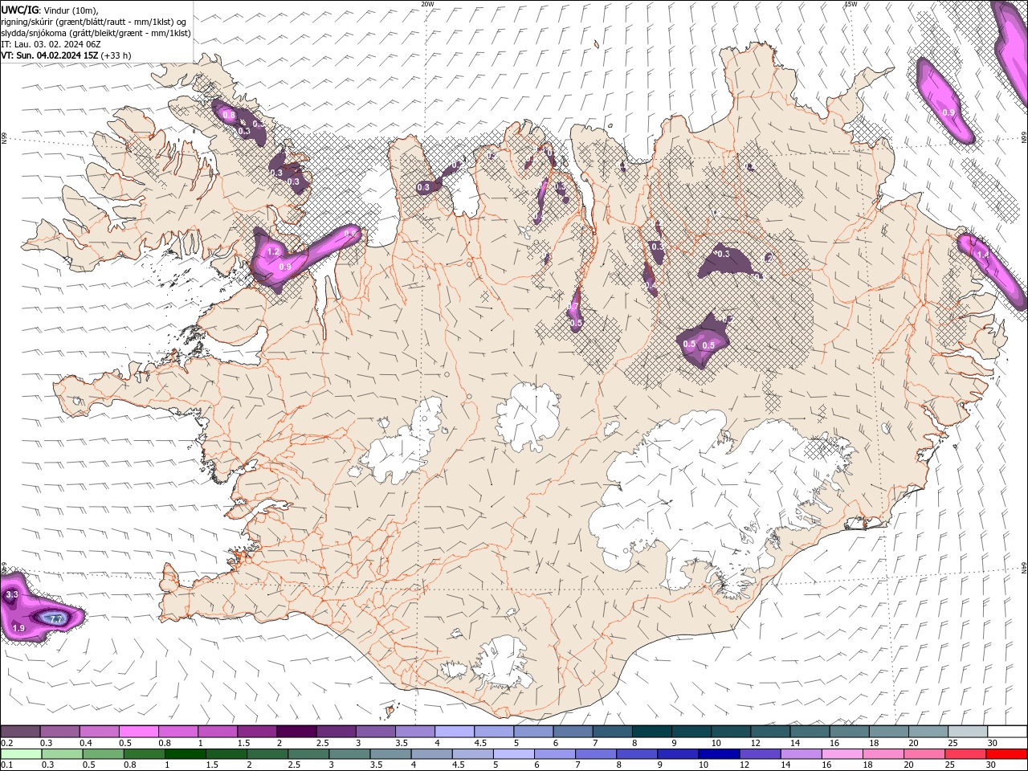Pick the pale green bottom-row swatch at 0.1

[x=20, y=754]
